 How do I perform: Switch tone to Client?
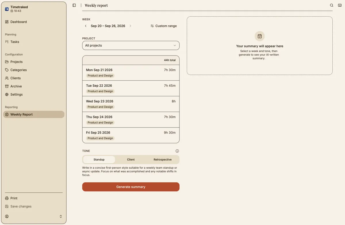[131, 160]
